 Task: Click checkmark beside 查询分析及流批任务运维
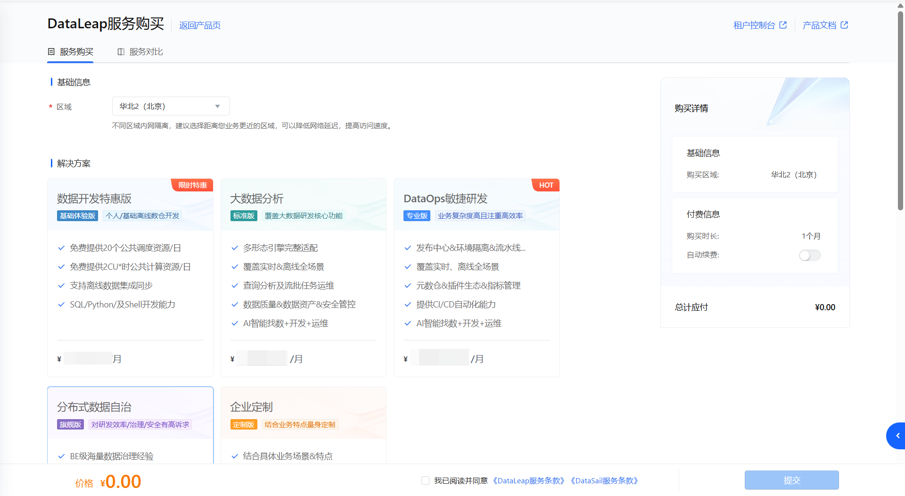[234, 286]
